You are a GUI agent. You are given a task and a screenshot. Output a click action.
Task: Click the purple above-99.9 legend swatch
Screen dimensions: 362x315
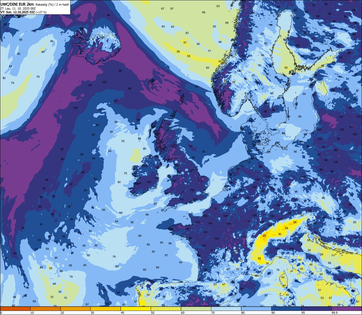[347, 309]
